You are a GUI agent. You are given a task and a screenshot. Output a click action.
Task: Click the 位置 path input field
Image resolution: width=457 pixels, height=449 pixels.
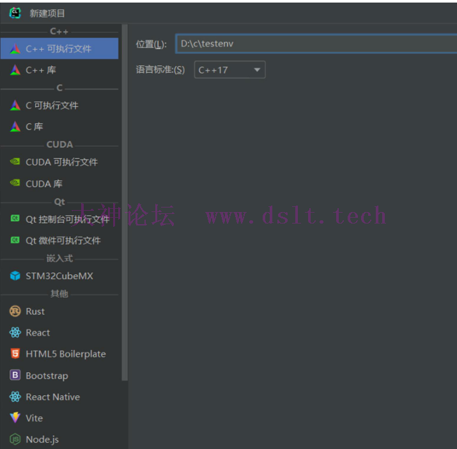pyautogui.click(x=316, y=44)
